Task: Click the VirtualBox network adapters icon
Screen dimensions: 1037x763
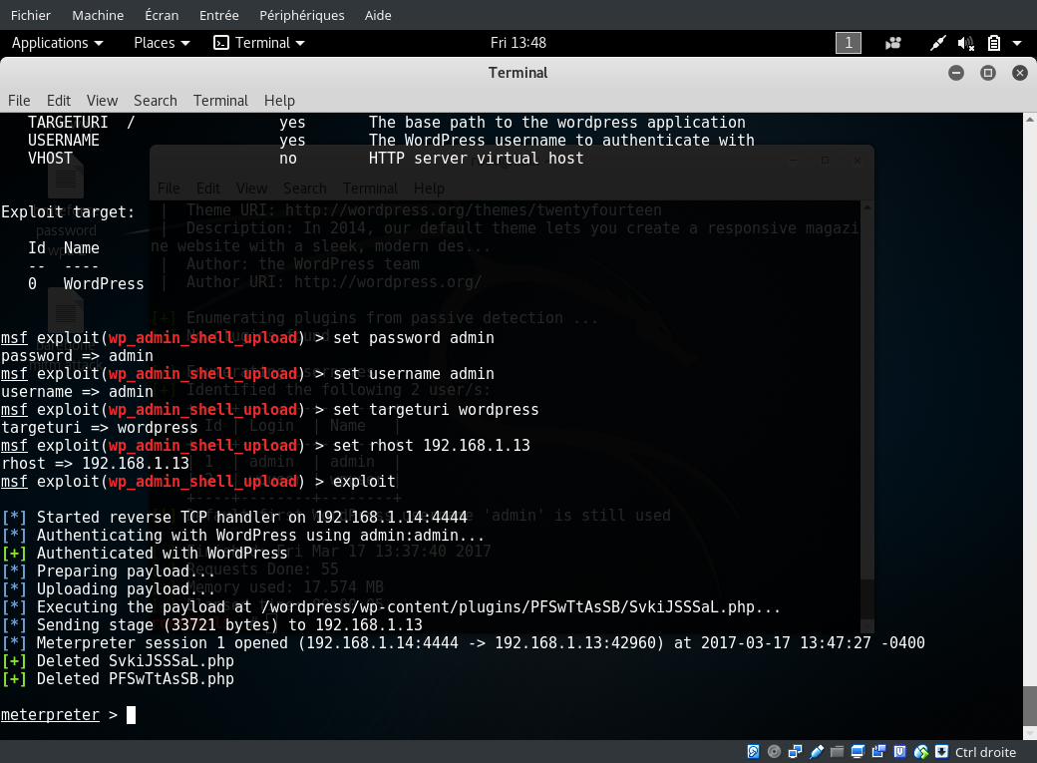Action: [795, 752]
